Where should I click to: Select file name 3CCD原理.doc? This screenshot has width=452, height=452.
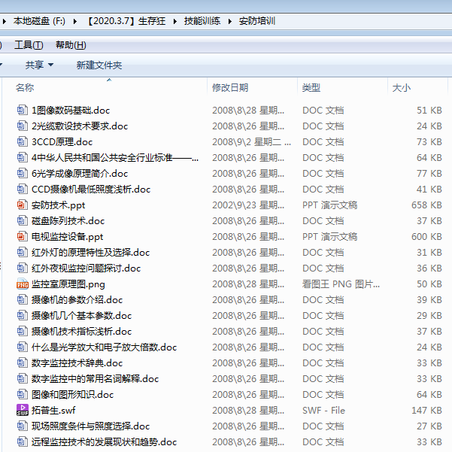click(x=62, y=142)
